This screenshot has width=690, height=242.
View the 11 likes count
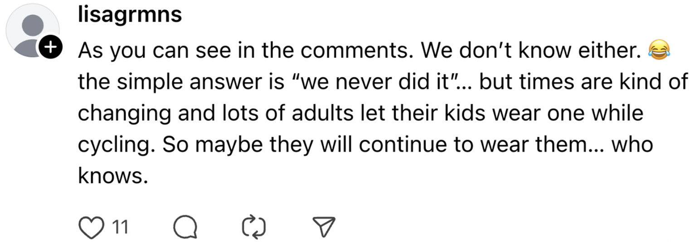(x=120, y=227)
